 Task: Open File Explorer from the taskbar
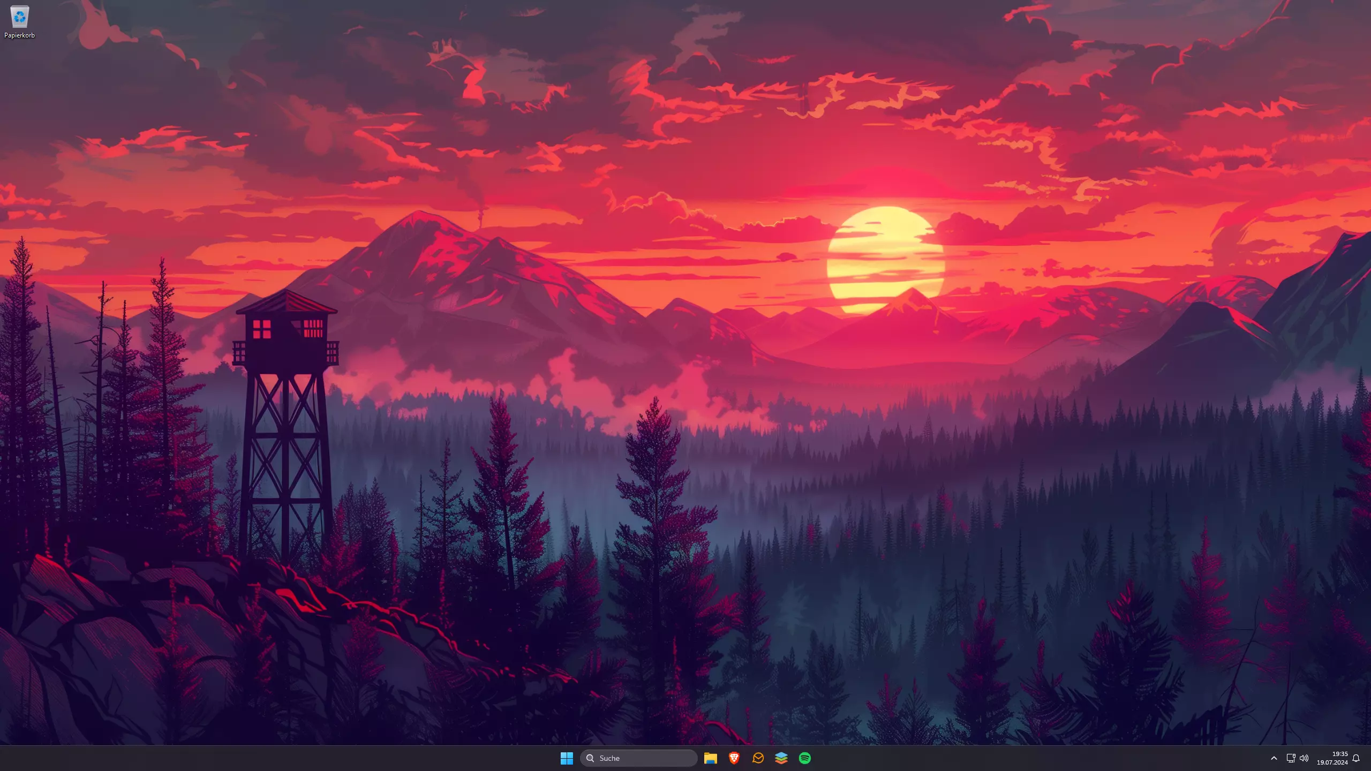[711, 758]
